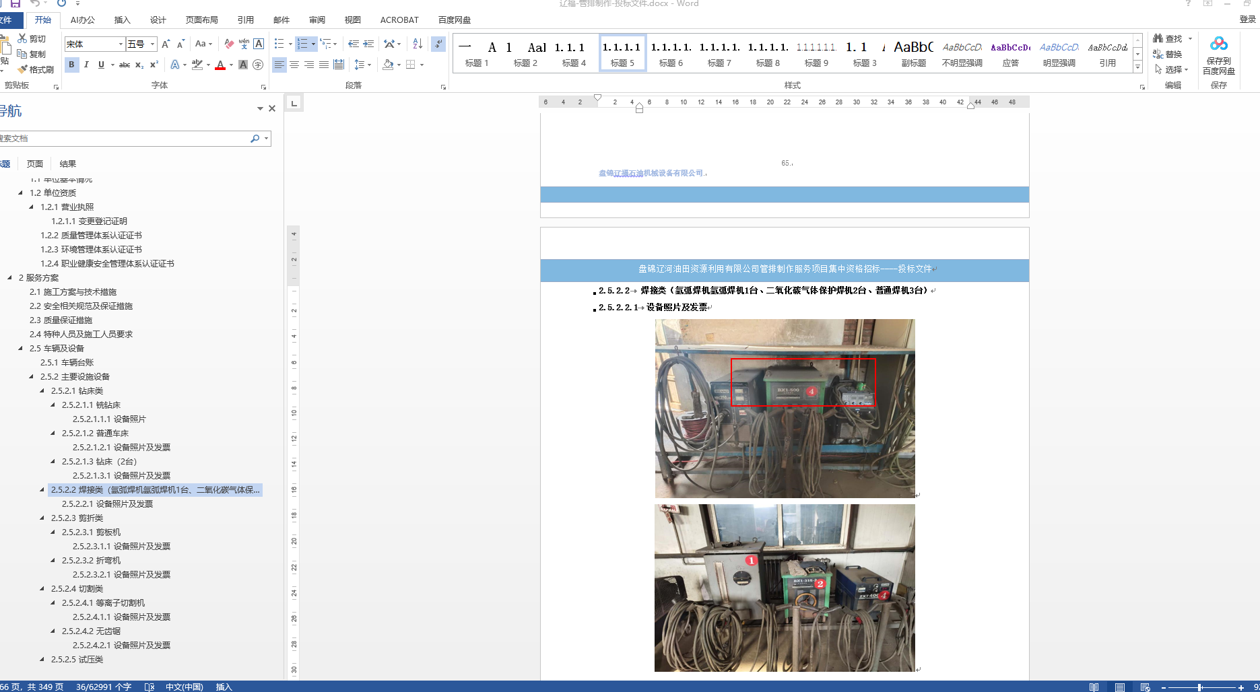Collapse the 2.5.2.2 焊接类 tree node

42,490
